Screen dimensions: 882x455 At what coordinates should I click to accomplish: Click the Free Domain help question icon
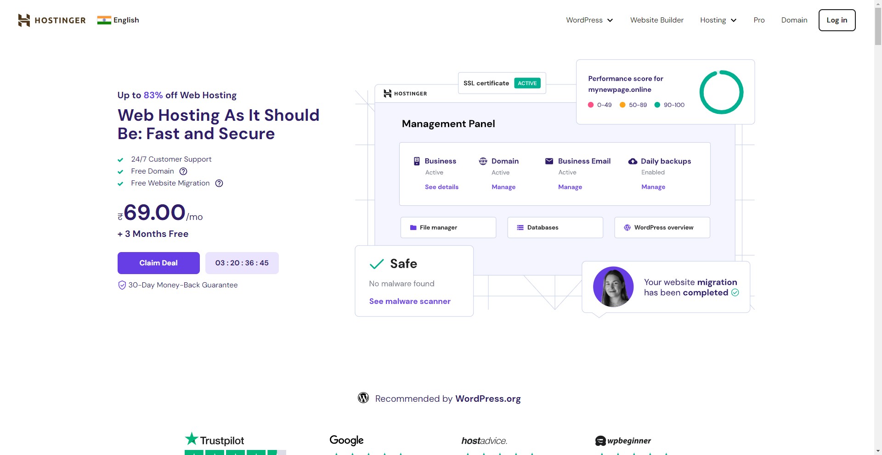tap(183, 171)
